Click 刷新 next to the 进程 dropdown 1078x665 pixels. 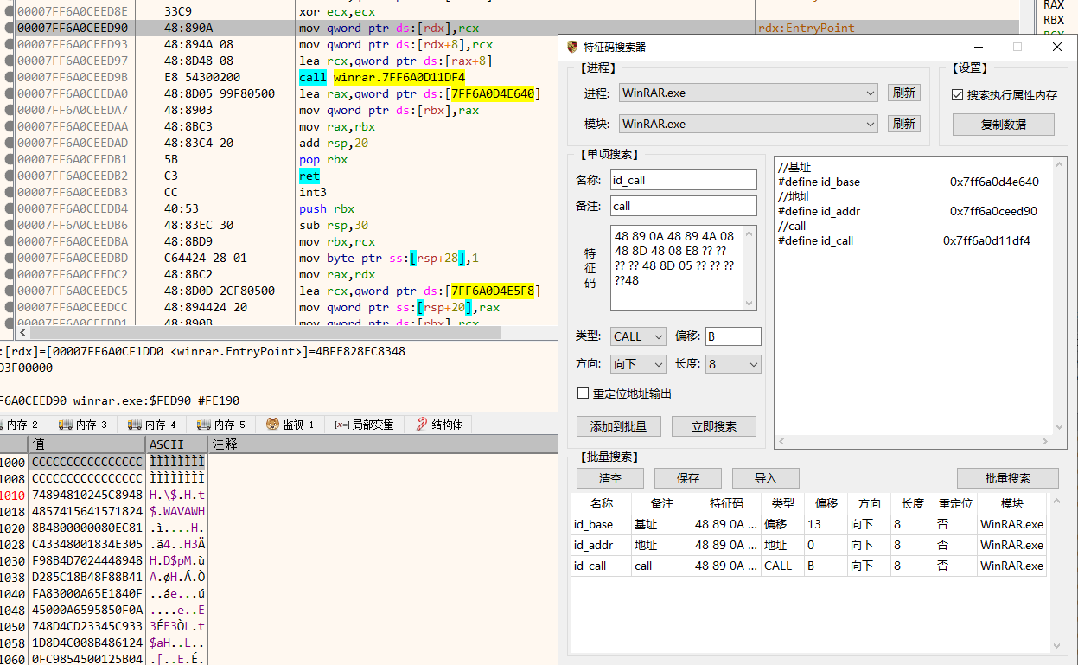(x=903, y=93)
